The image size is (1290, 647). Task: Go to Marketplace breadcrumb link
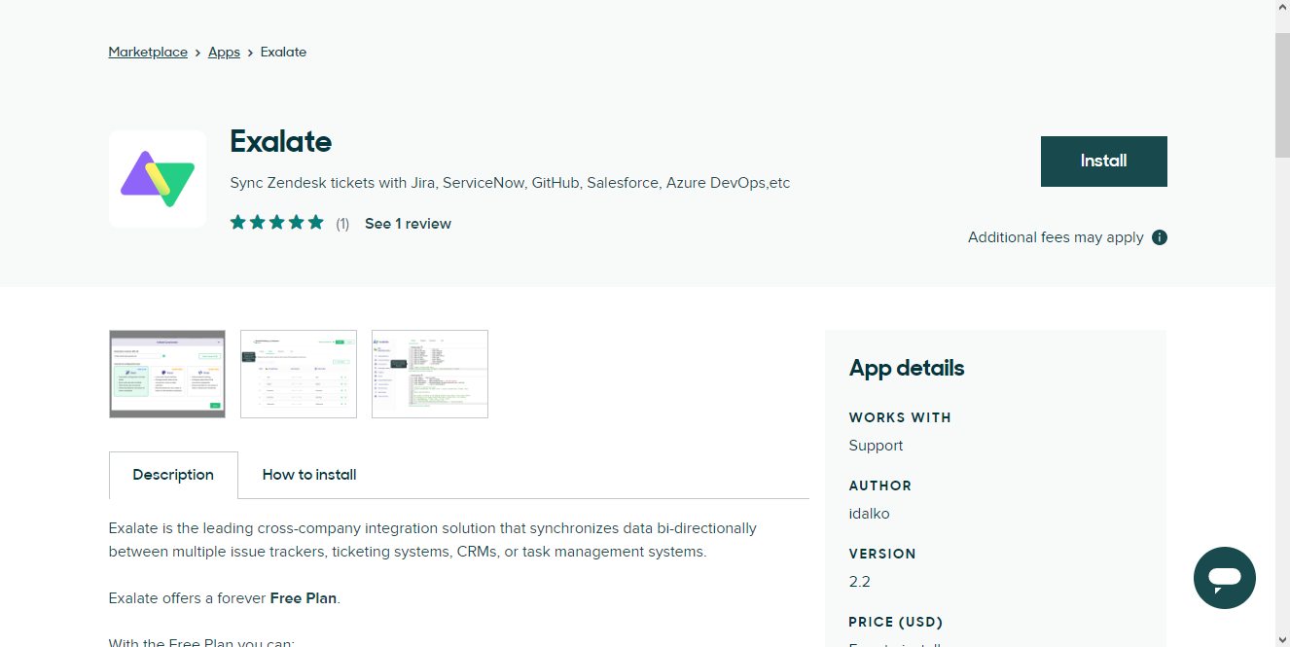148,52
